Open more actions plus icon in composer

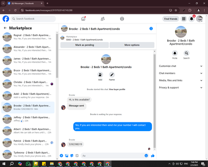pos(62,156)
